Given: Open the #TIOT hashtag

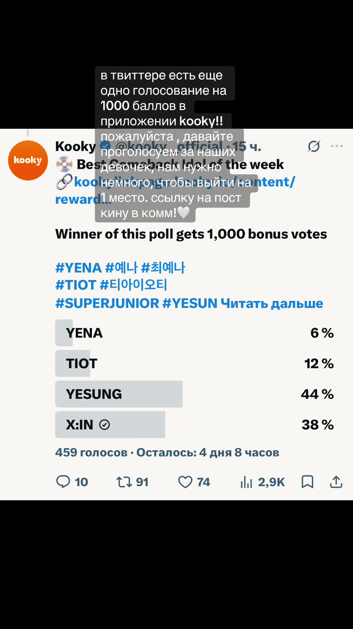Looking at the screenshot, I should 76,285.
